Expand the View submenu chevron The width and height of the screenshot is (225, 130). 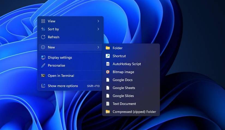(98, 21)
